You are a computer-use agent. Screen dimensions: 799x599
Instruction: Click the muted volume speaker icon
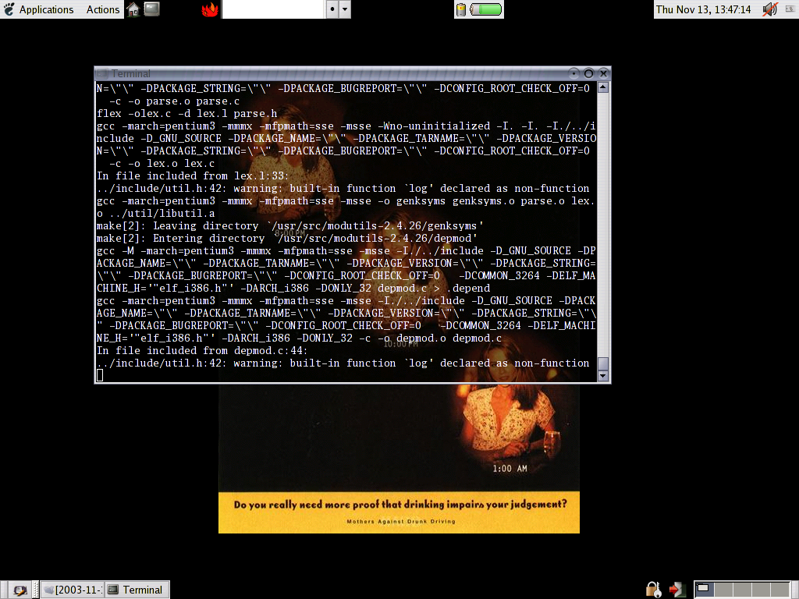click(x=770, y=9)
